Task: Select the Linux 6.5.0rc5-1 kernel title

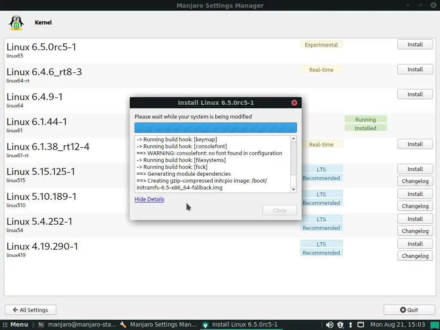Action: click(42, 47)
